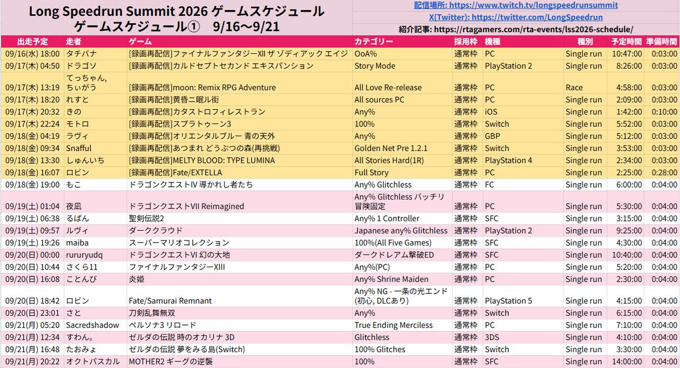
Task: Click the 種別 column header
Action: tap(585, 41)
